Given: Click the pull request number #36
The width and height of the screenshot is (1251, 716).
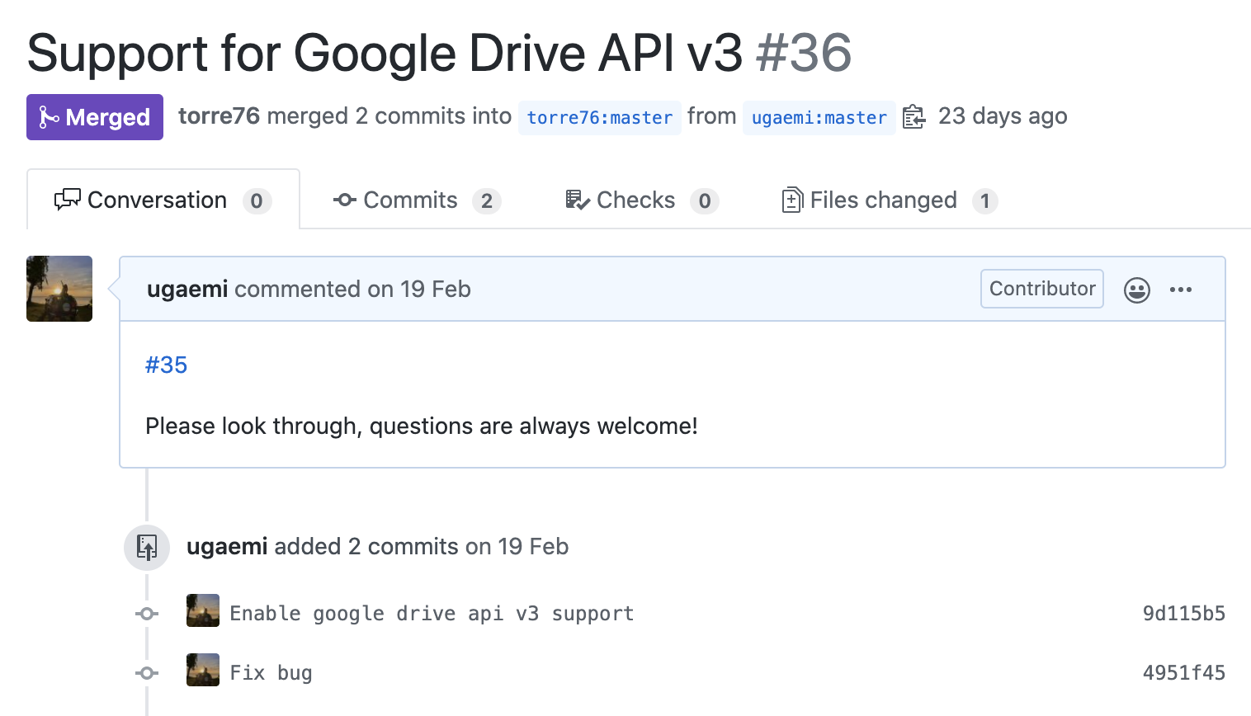Looking at the screenshot, I should click(x=804, y=53).
